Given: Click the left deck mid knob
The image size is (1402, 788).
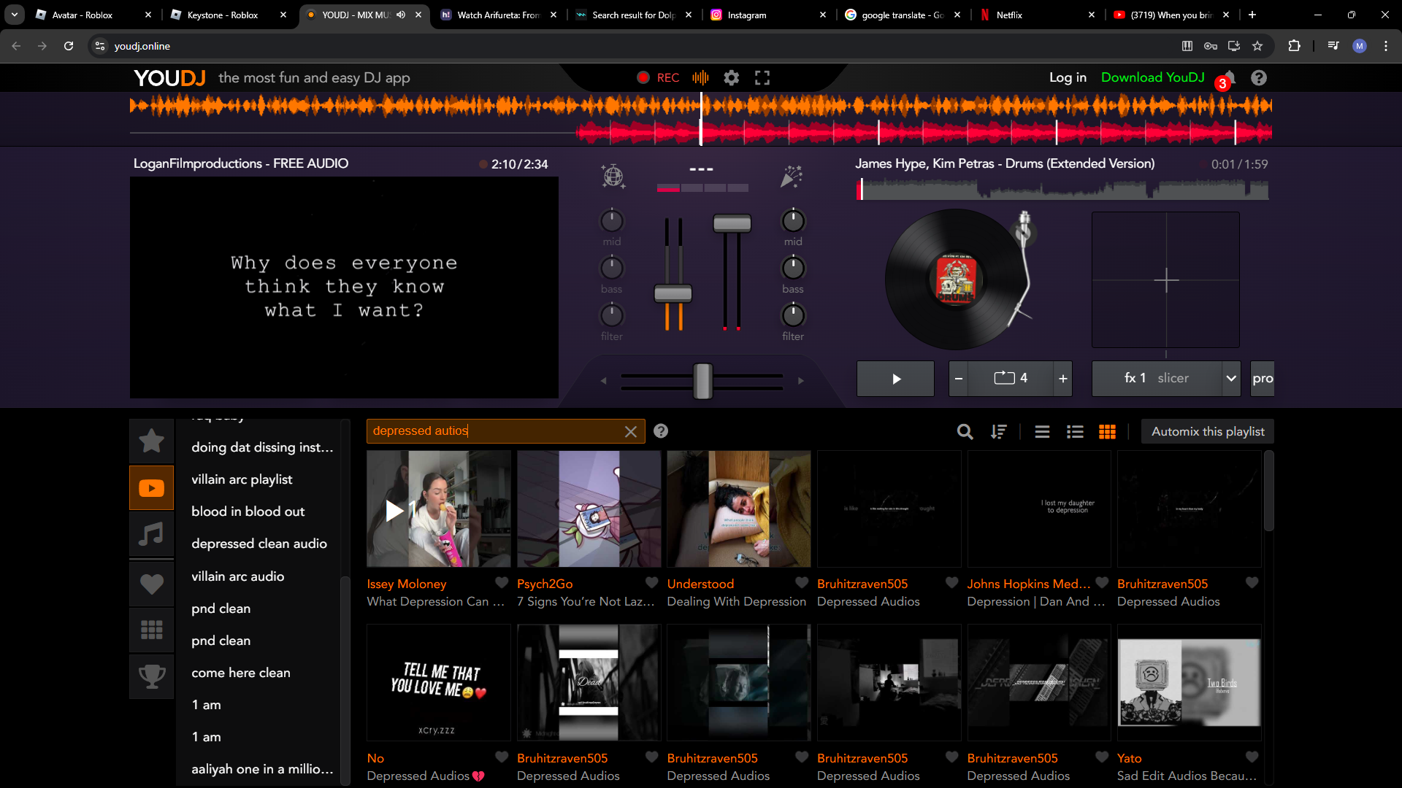Looking at the screenshot, I should [612, 220].
